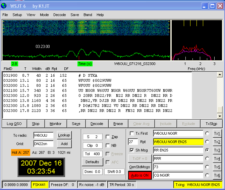Enable the Tx First checkbox
Viewport: 225px width, 190px height.
132,133
